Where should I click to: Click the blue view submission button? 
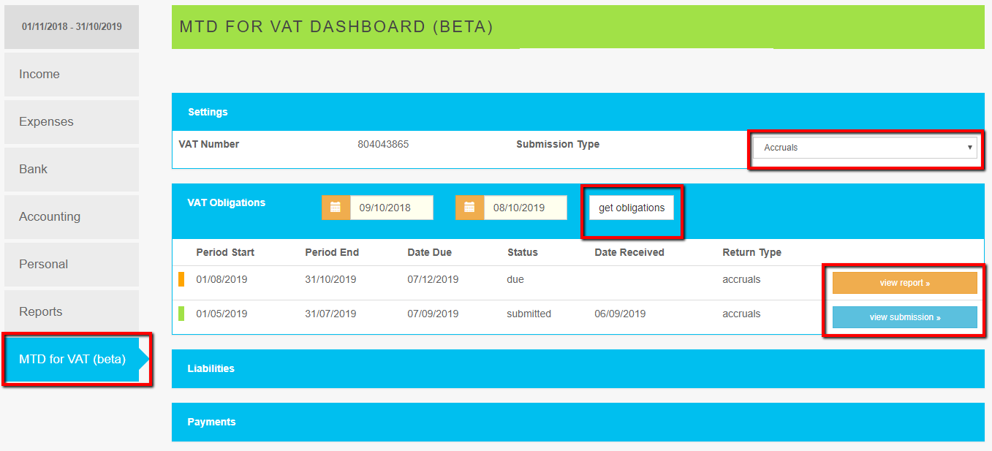[x=905, y=317]
